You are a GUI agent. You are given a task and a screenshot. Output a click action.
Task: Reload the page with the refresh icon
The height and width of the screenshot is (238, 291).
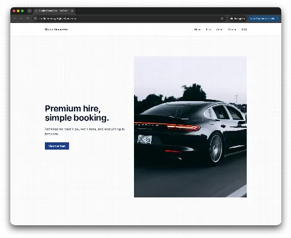(28, 19)
